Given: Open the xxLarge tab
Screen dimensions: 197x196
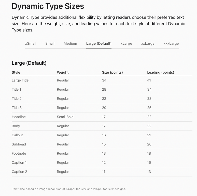Looking at the screenshot, I should [x=148, y=43].
